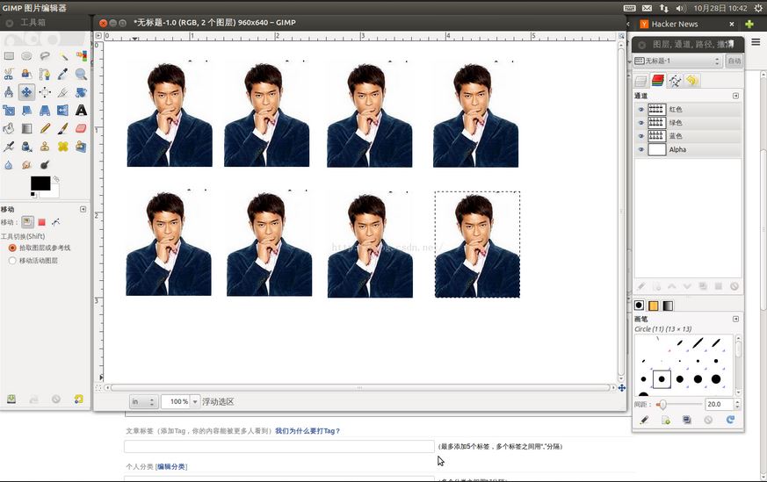Open the 我们为什么要打Tag？ link
The height and width of the screenshot is (482, 767).
click(x=308, y=431)
